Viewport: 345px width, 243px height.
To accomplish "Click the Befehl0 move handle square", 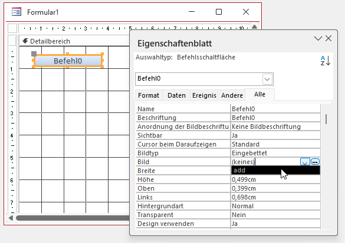I will pyautogui.click(x=34, y=54).
